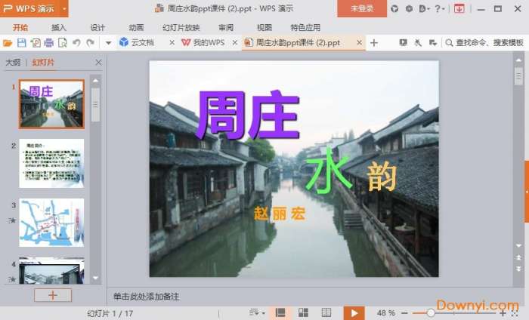Screen dimensions: 529x320
Task: Click the add new slide plus button
Action: click(53, 295)
